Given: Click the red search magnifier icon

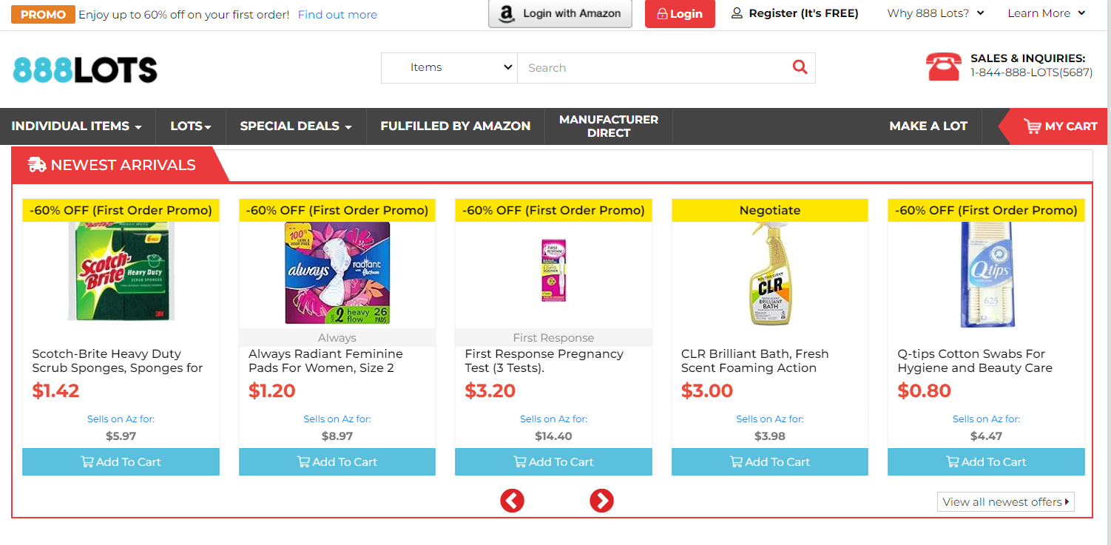Looking at the screenshot, I should pos(800,67).
